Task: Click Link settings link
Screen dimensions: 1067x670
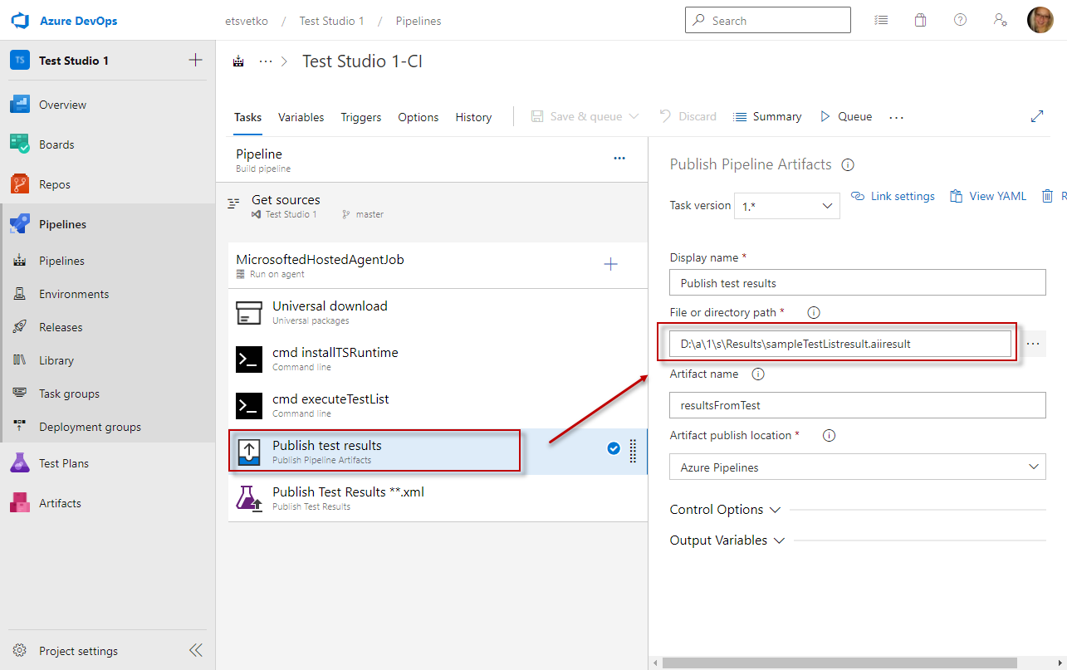Action: (893, 197)
